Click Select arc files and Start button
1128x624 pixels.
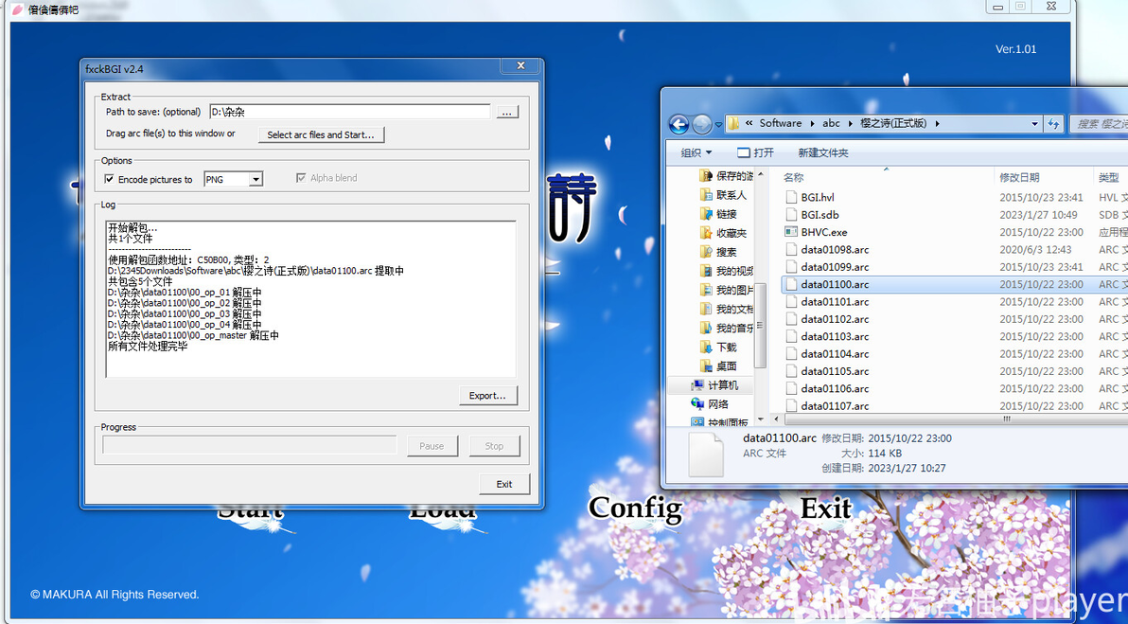321,134
